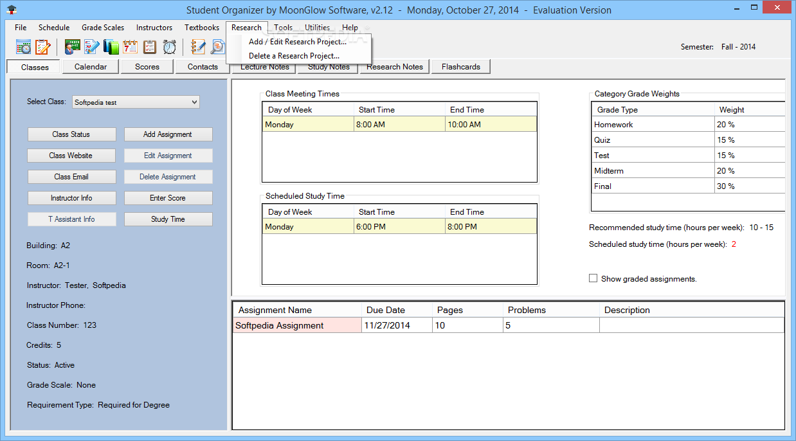Viewport: 796px width, 441px height.
Task: Click the alarm clock toolbar icon
Action: coord(169,47)
